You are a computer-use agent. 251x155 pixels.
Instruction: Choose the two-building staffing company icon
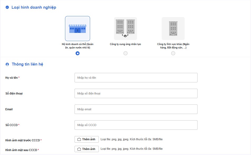click(x=125, y=28)
